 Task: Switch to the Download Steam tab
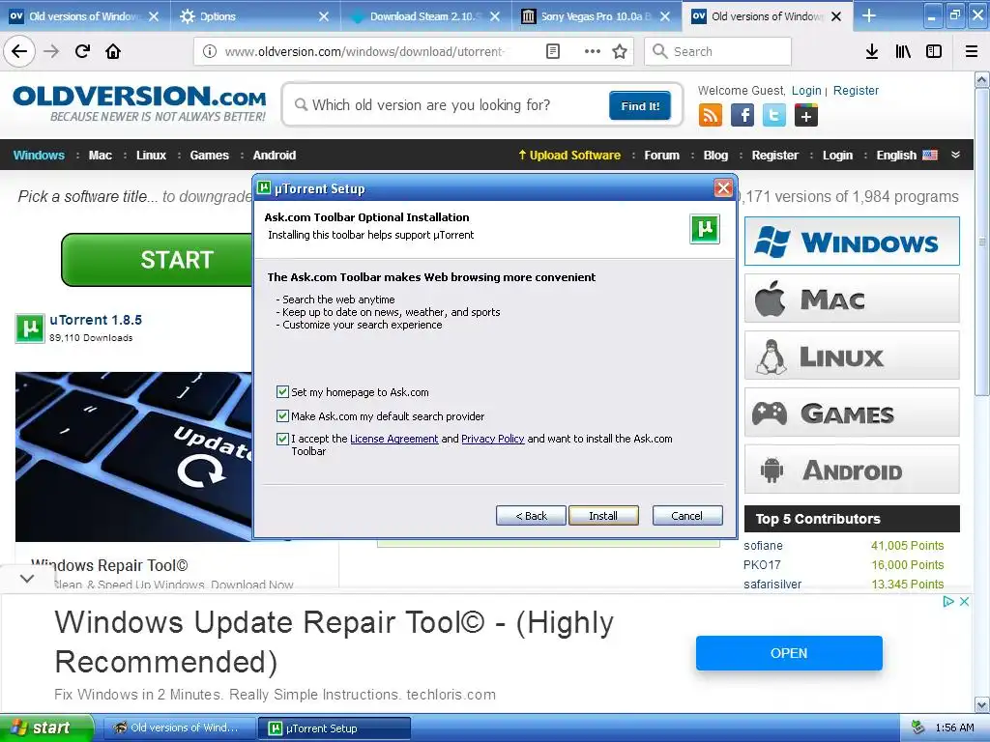tap(422, 16)
